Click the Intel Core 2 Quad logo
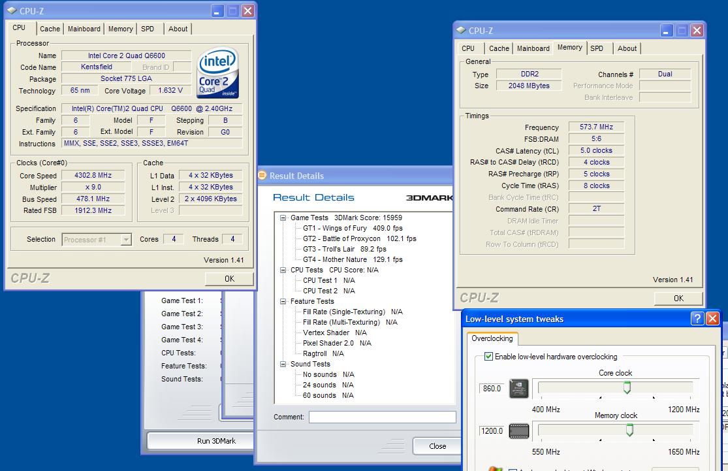 coord(218,73)
